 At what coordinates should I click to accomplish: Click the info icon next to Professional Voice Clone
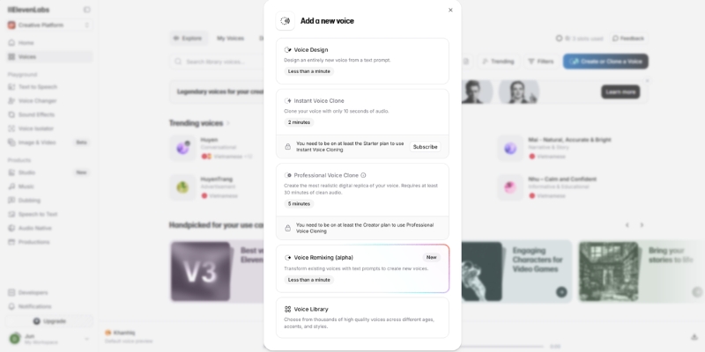(363, 175)
